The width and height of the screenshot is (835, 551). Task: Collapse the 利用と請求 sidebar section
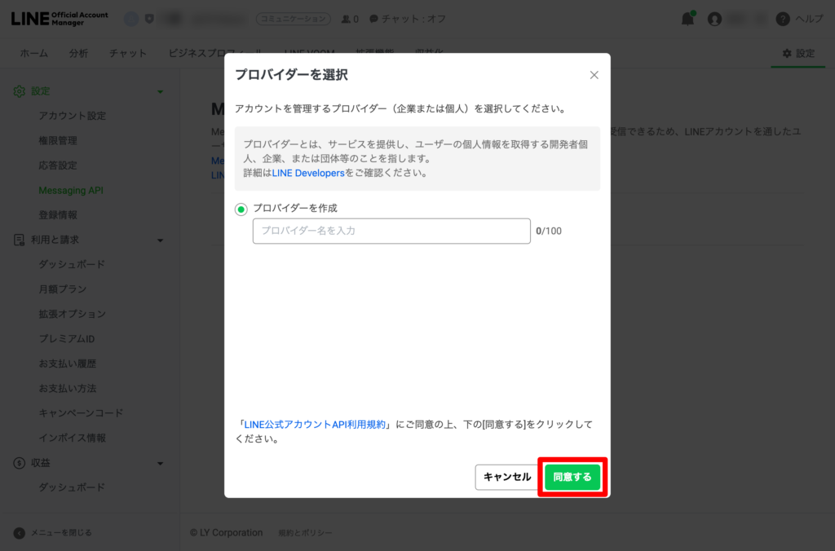pyautogui.click(x=160, y=240)
